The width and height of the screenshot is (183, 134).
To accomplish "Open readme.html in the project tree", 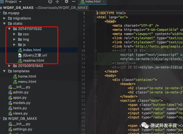I will 34,61.
